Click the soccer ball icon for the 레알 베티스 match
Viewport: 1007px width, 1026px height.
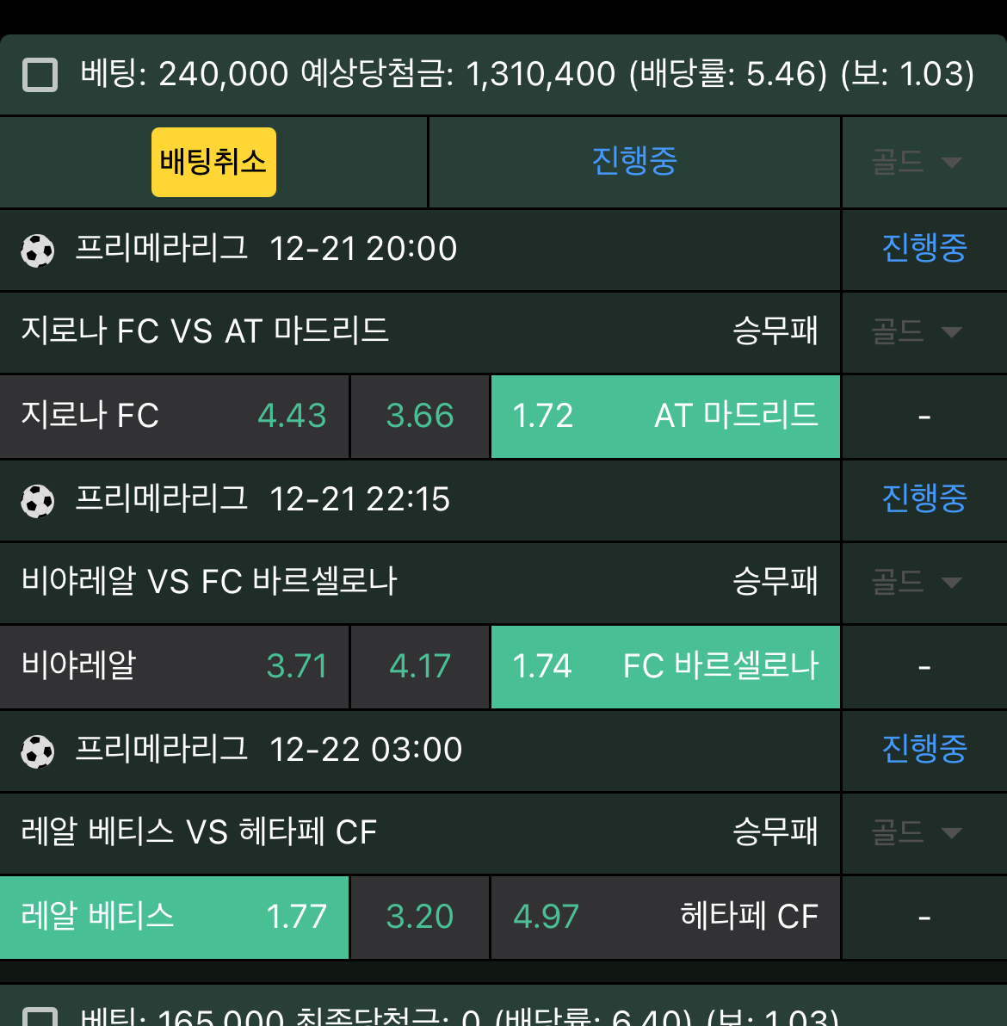point(38,750)
